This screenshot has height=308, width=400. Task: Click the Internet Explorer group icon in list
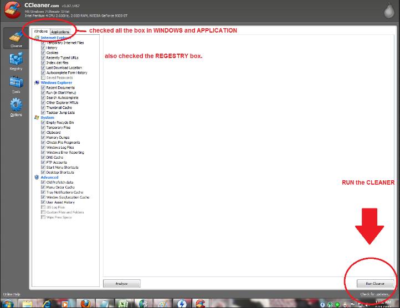click(37, 38)
